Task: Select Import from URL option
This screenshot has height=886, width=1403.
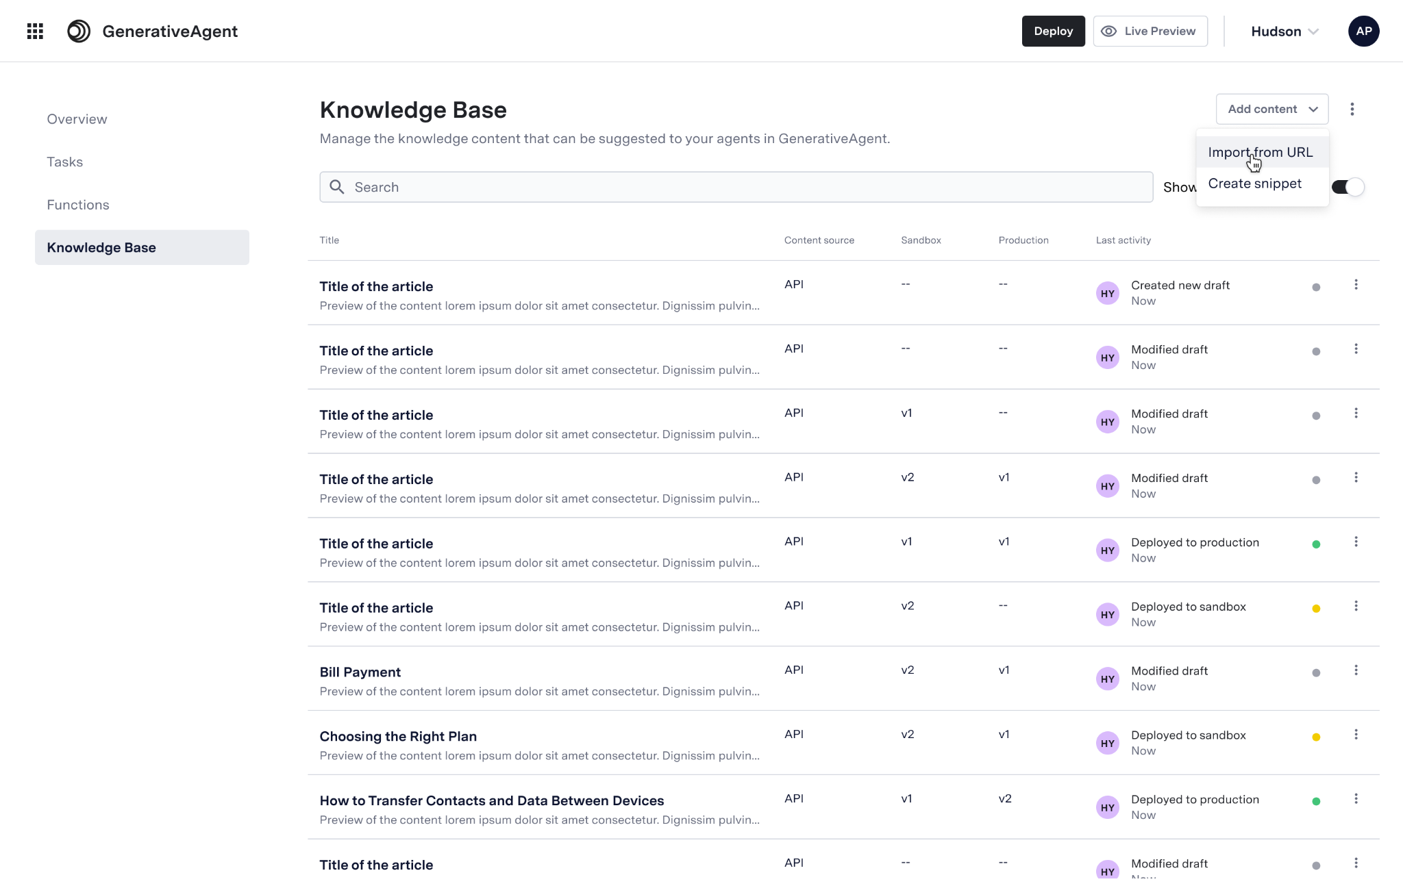Action: [1260, 152]
